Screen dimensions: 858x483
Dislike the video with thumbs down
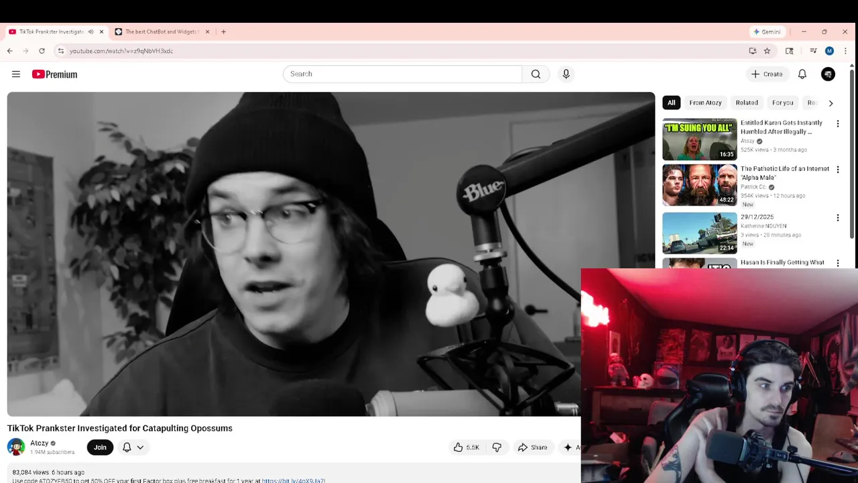(x=497, y=447)
